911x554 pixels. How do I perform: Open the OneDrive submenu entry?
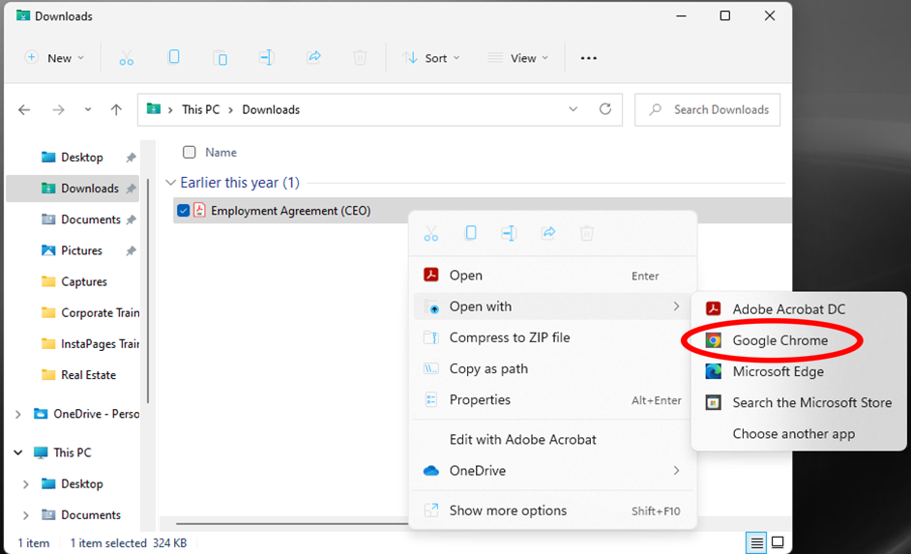point(552,471)
